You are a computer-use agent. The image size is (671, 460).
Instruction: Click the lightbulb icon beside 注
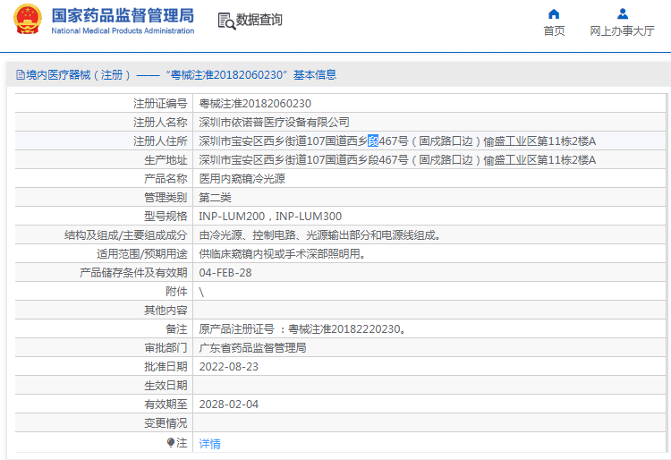(x=171, y=442)
